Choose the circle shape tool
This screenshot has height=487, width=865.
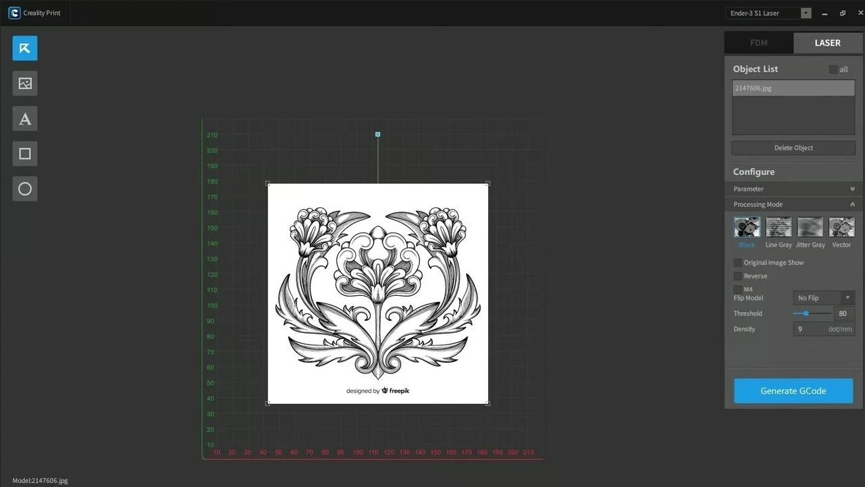click(25, 189)
